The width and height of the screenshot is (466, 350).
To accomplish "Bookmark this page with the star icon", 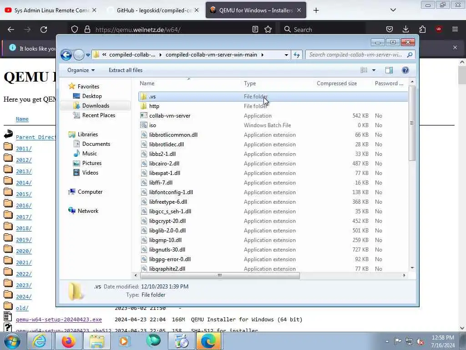I will tap(268, 29).
